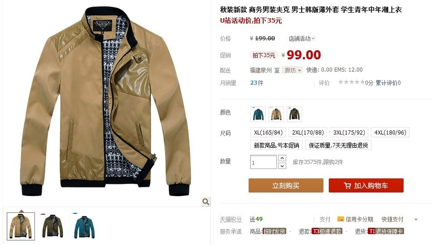Click the magnifier zoom icon on product image
433x245 pixels.
coord(205,202)
